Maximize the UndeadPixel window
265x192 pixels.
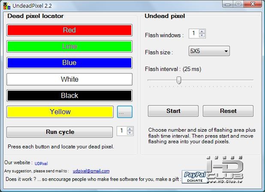click(238, 4)
